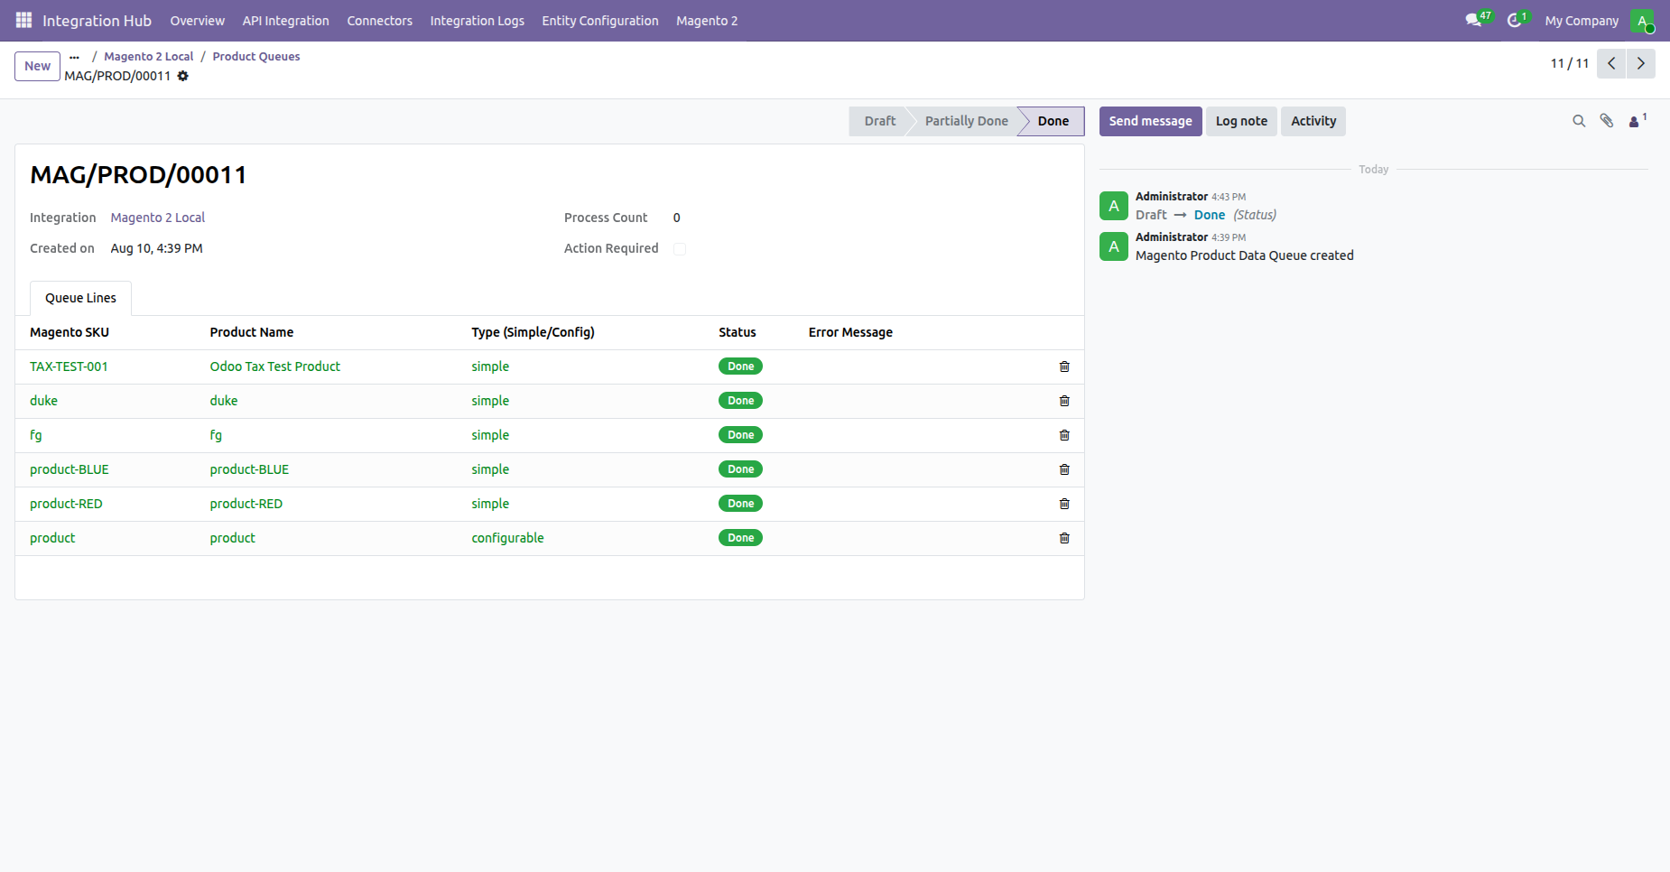This screenshot has height=872, width=1670.
Task: Open the apps grid menu icon
Action: tap(23, 20)
